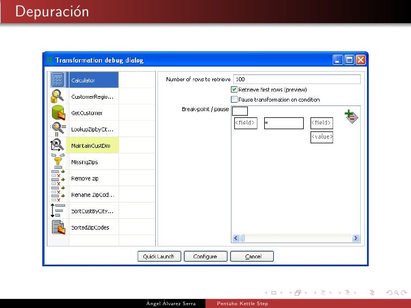This screenshot has height=308, width=411.
Task: Click the CustomerRegio... step icon
Action: [x=58, y=96]
